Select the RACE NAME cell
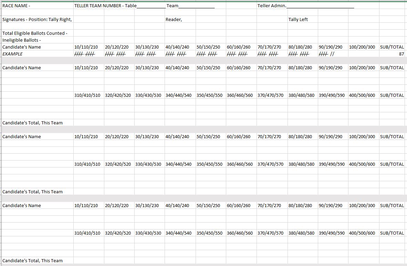 (16, 6)
